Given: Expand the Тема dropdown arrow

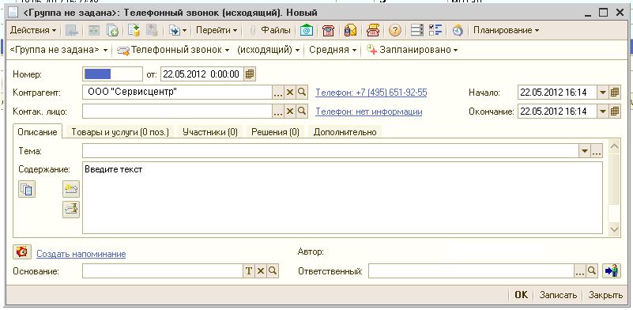Looking at the screenshot, I should 585,151.
